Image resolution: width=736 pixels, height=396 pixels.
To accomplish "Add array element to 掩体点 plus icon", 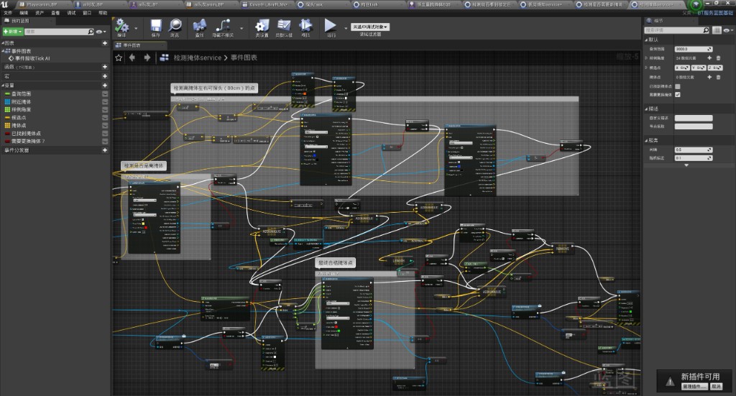I will pos(709,77).
